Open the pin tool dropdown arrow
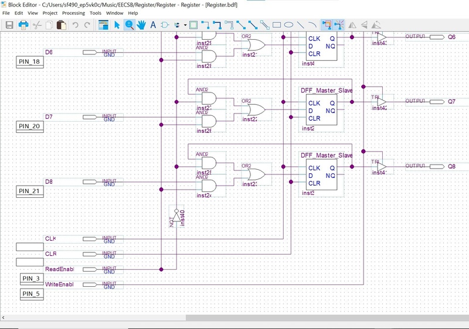The image size is (469, 329). point(185,25)
